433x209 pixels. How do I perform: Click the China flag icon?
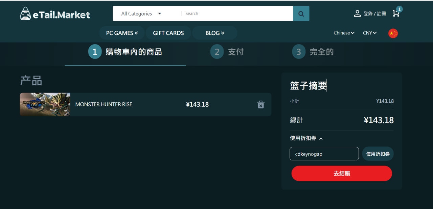(x=393, y=33)
